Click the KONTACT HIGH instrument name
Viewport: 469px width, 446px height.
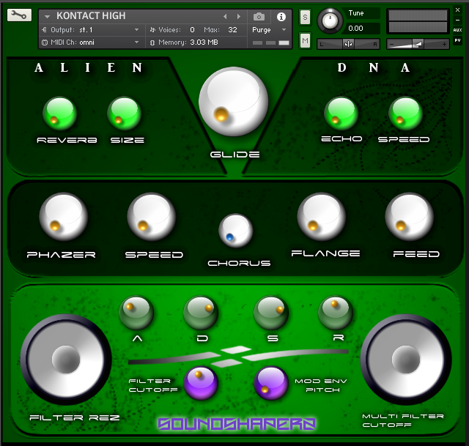coord(91,16)
